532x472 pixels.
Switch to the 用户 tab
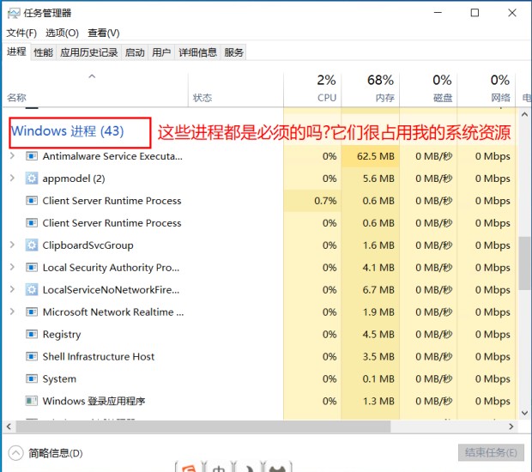pos(161,52)
